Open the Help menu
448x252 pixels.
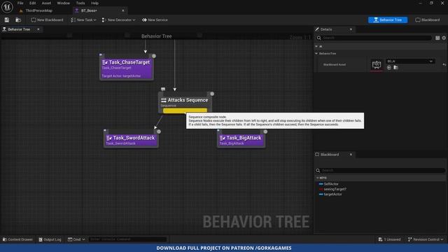tap(94, 3)
